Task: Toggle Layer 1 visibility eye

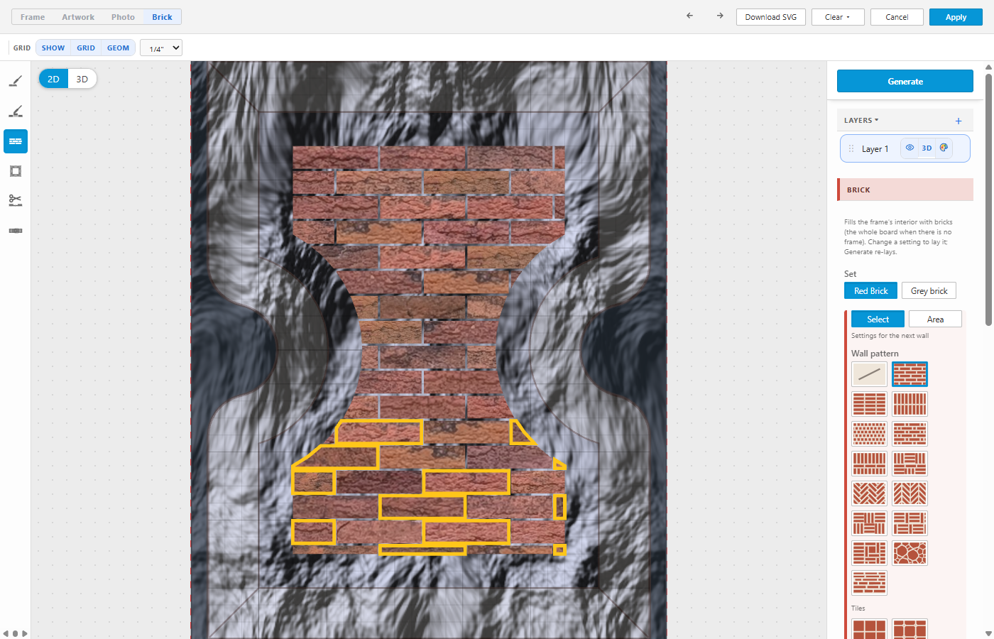Action: [910, 148]
